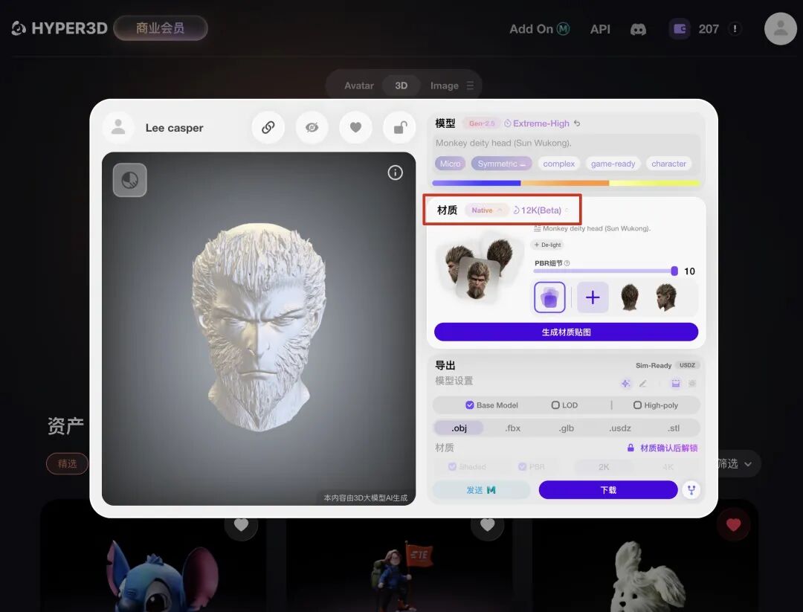Toggle the Shaded material checkbox
This screenshot has width=803, height=612.
[452, 466]
